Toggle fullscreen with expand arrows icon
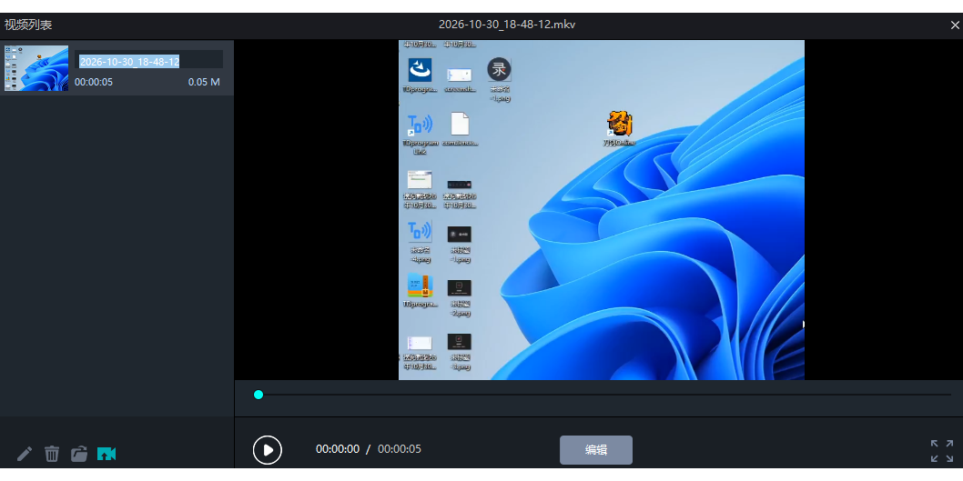Image resolution: width=963 pixels, height=481 pixels. click(x=941, y=450)
